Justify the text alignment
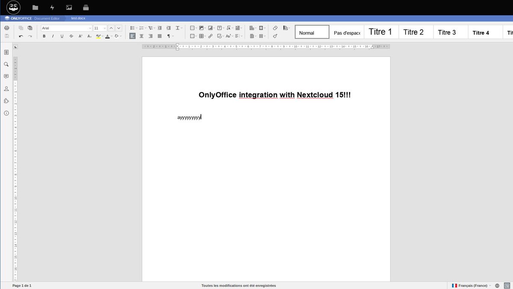Image resolution: width=513 pixels, height=289 pixels. click(159, 36)
